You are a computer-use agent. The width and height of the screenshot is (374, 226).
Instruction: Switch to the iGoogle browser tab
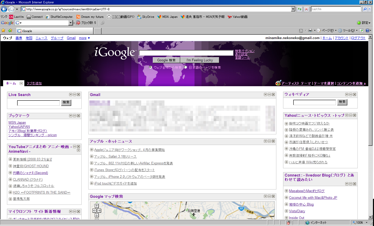click(54, 31)
